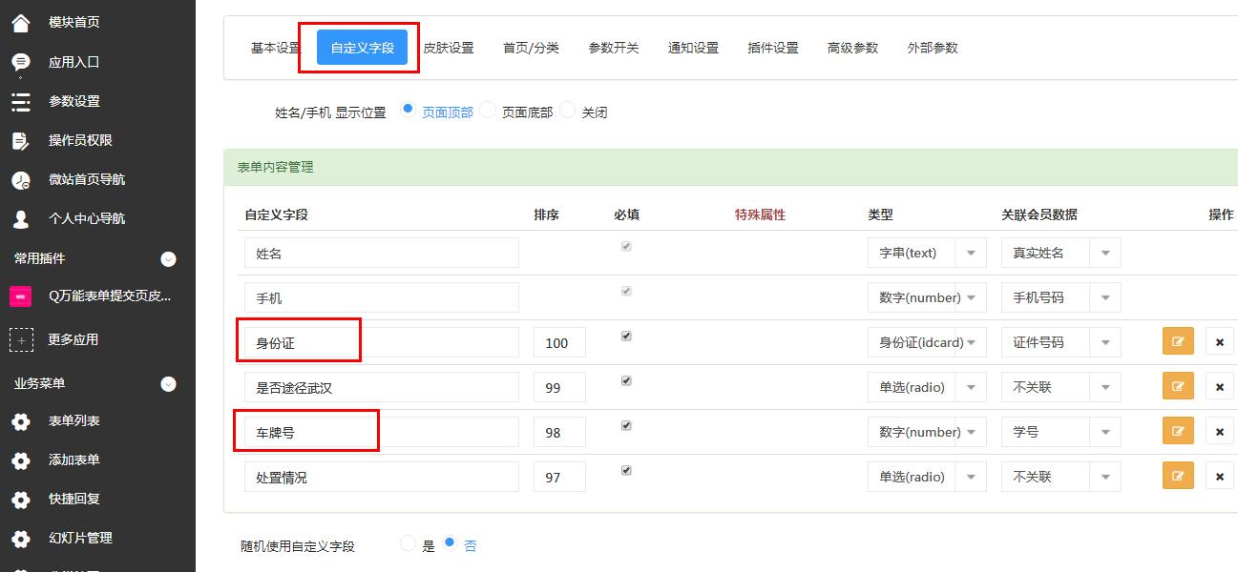Delete the 处置情况 field with its X icon

(1219, 476)
